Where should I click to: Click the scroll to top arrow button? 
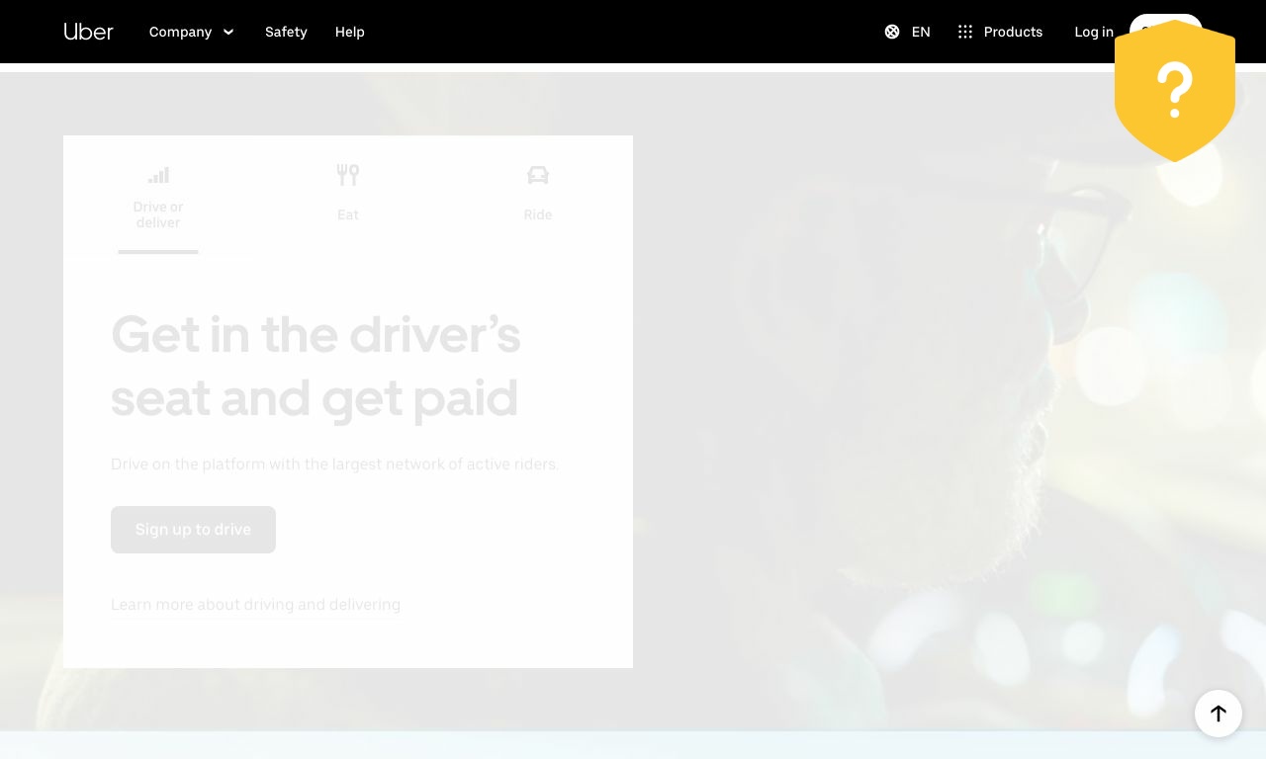point(1218,713)
